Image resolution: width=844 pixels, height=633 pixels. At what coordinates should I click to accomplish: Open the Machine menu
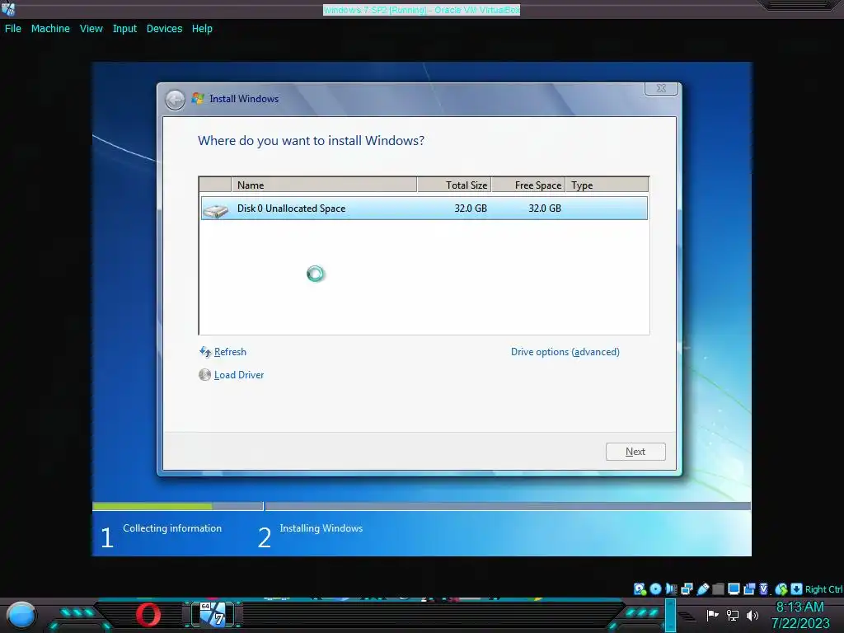point(50,29)
